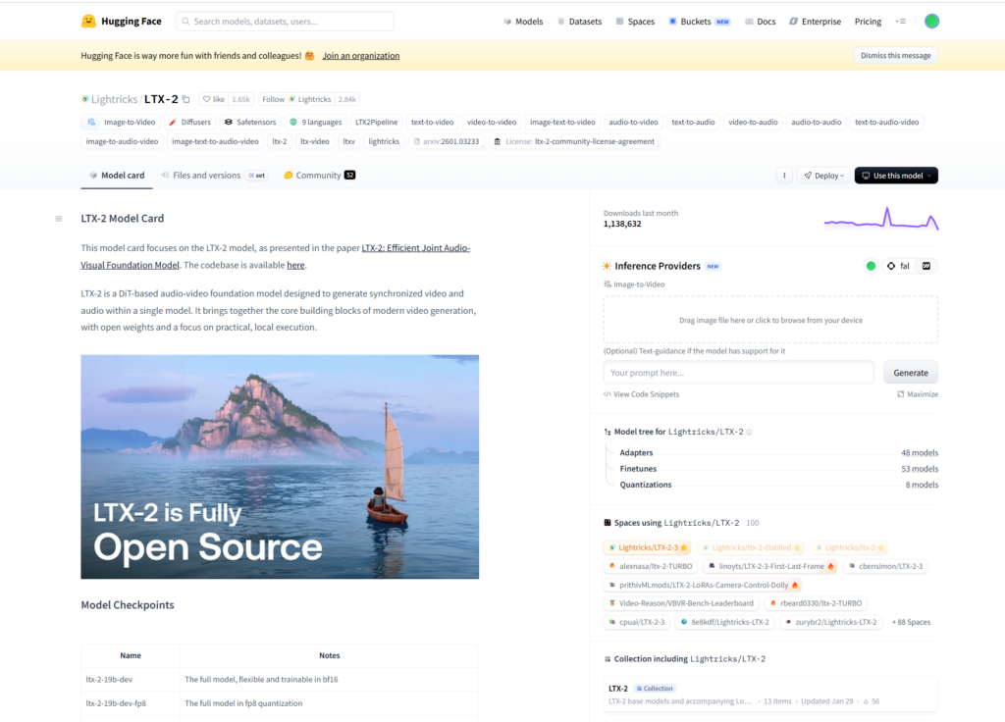Screen dimensions: 1005x722
Task: Click the info icon next to Model tree
Action: pyautogui.click(x=749, y=432)
